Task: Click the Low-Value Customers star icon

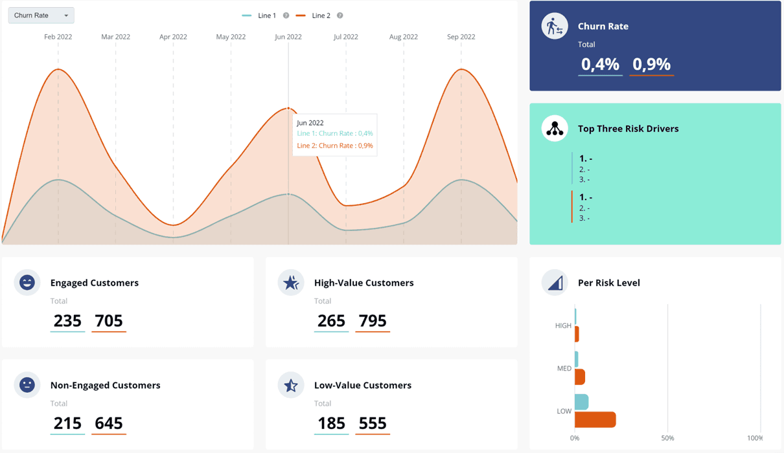Action: pyautogui.click(x=291, y=385)
